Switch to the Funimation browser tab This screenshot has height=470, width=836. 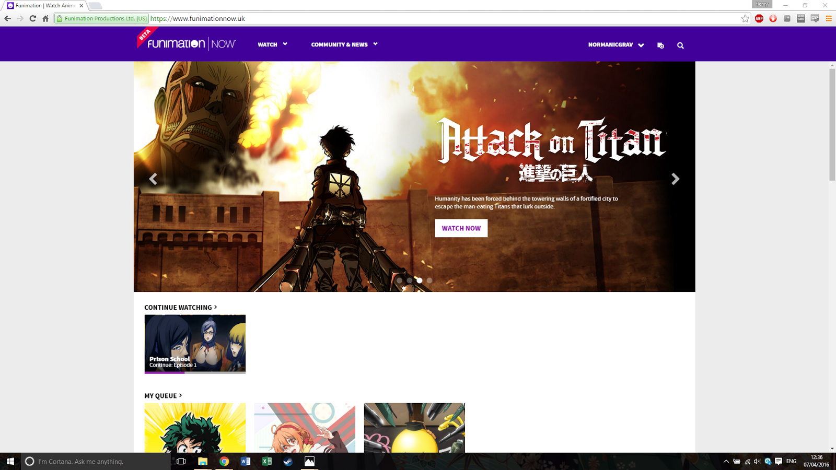point(42,6)
